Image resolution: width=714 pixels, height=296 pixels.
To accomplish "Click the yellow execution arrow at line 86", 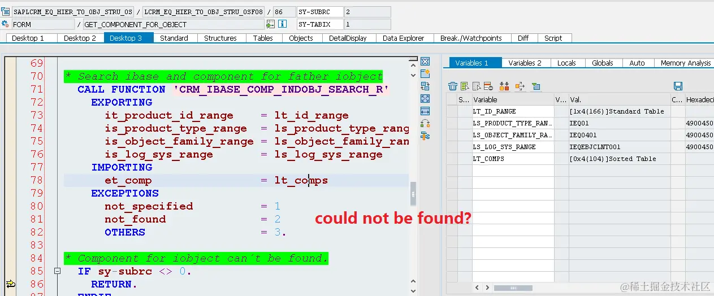I will pyautogui.click(x=10, y=284).
